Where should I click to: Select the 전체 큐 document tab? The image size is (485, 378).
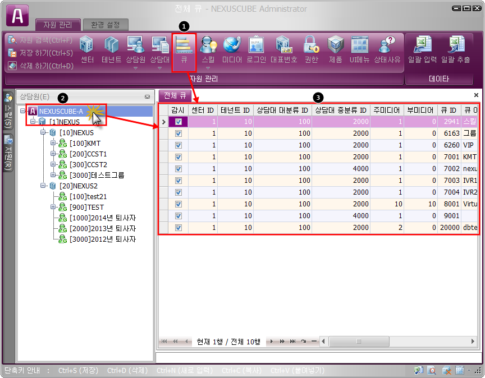pyautogui.click(x=175, y=95)
